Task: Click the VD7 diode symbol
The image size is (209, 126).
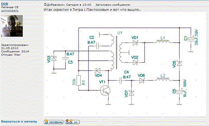Action: (132, 93)
